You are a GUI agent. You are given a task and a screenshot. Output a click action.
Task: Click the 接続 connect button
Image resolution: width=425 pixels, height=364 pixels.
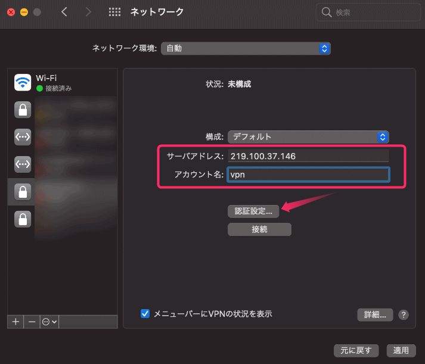(259, 229)
